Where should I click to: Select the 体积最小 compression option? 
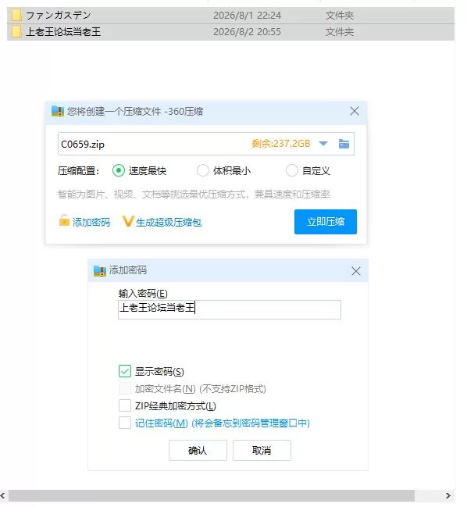[x=202, y=170]
